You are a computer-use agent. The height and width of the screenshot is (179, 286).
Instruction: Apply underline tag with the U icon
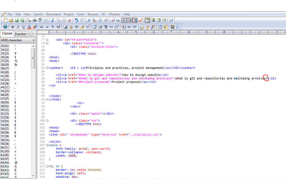24,27
